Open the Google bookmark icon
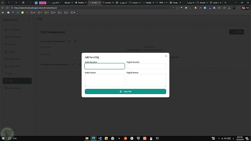This screenshot has height=141, width=251. (x=8, y=13)
